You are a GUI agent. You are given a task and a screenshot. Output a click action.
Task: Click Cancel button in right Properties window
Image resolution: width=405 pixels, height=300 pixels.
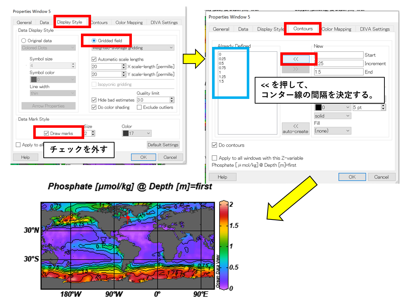[x=381, y=177]
